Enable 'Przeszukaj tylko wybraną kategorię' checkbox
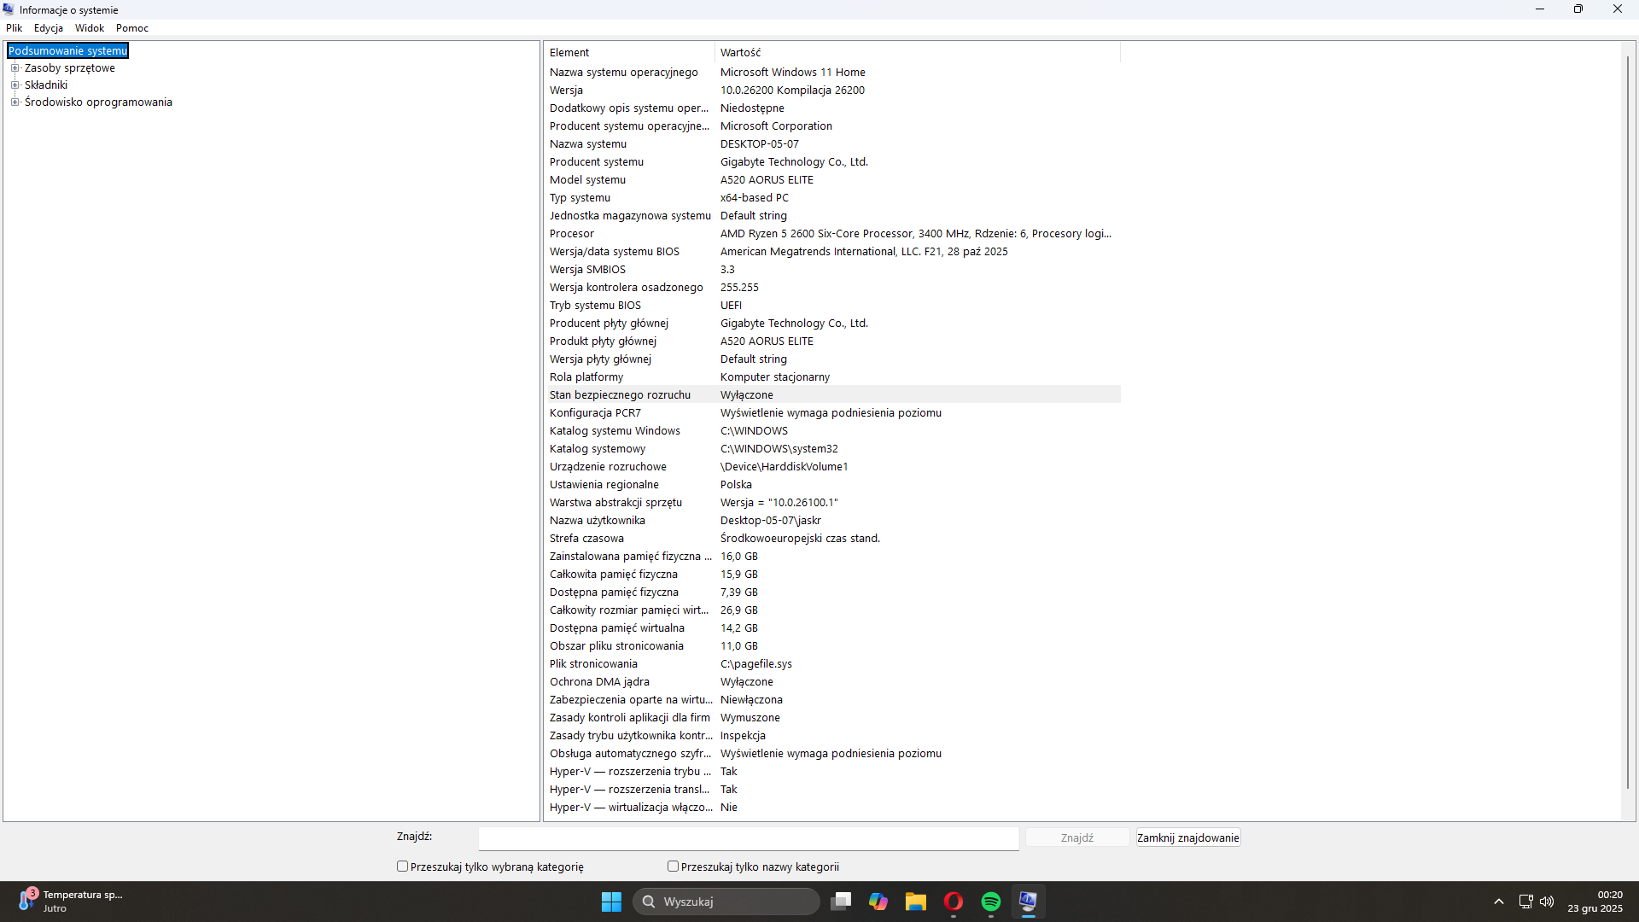The height and width of the screenshot is (922, 1639). click(402, 867)
